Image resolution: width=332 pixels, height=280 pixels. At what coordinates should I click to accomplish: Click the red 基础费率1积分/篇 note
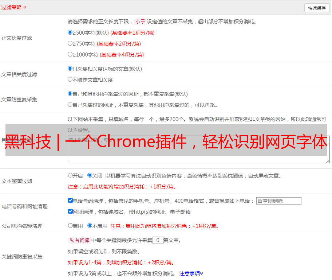click(133, 33)
